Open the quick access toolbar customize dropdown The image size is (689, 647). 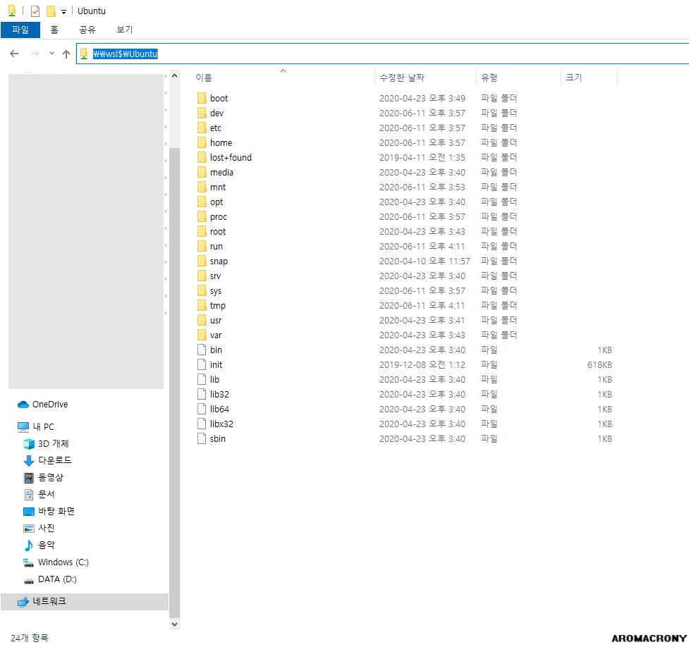63,12
